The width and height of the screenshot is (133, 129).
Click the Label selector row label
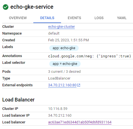[14, 63]
